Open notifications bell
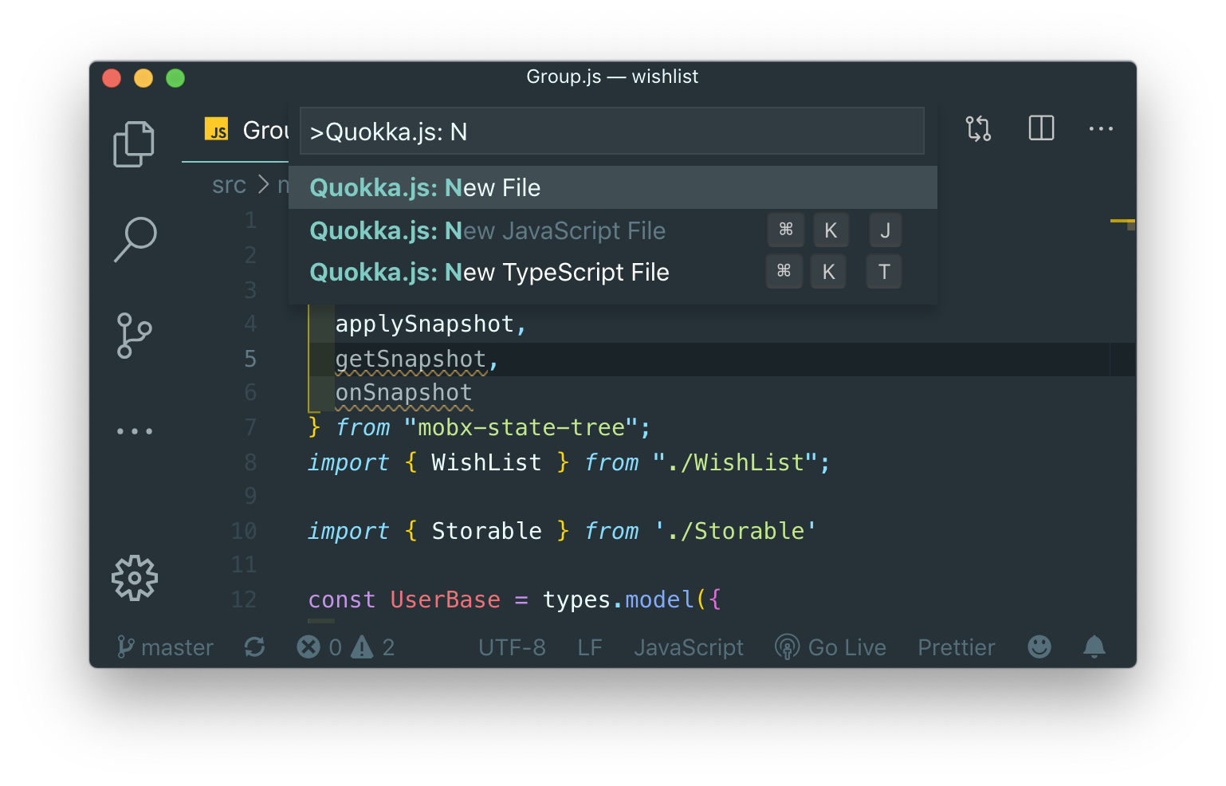 1094,647
